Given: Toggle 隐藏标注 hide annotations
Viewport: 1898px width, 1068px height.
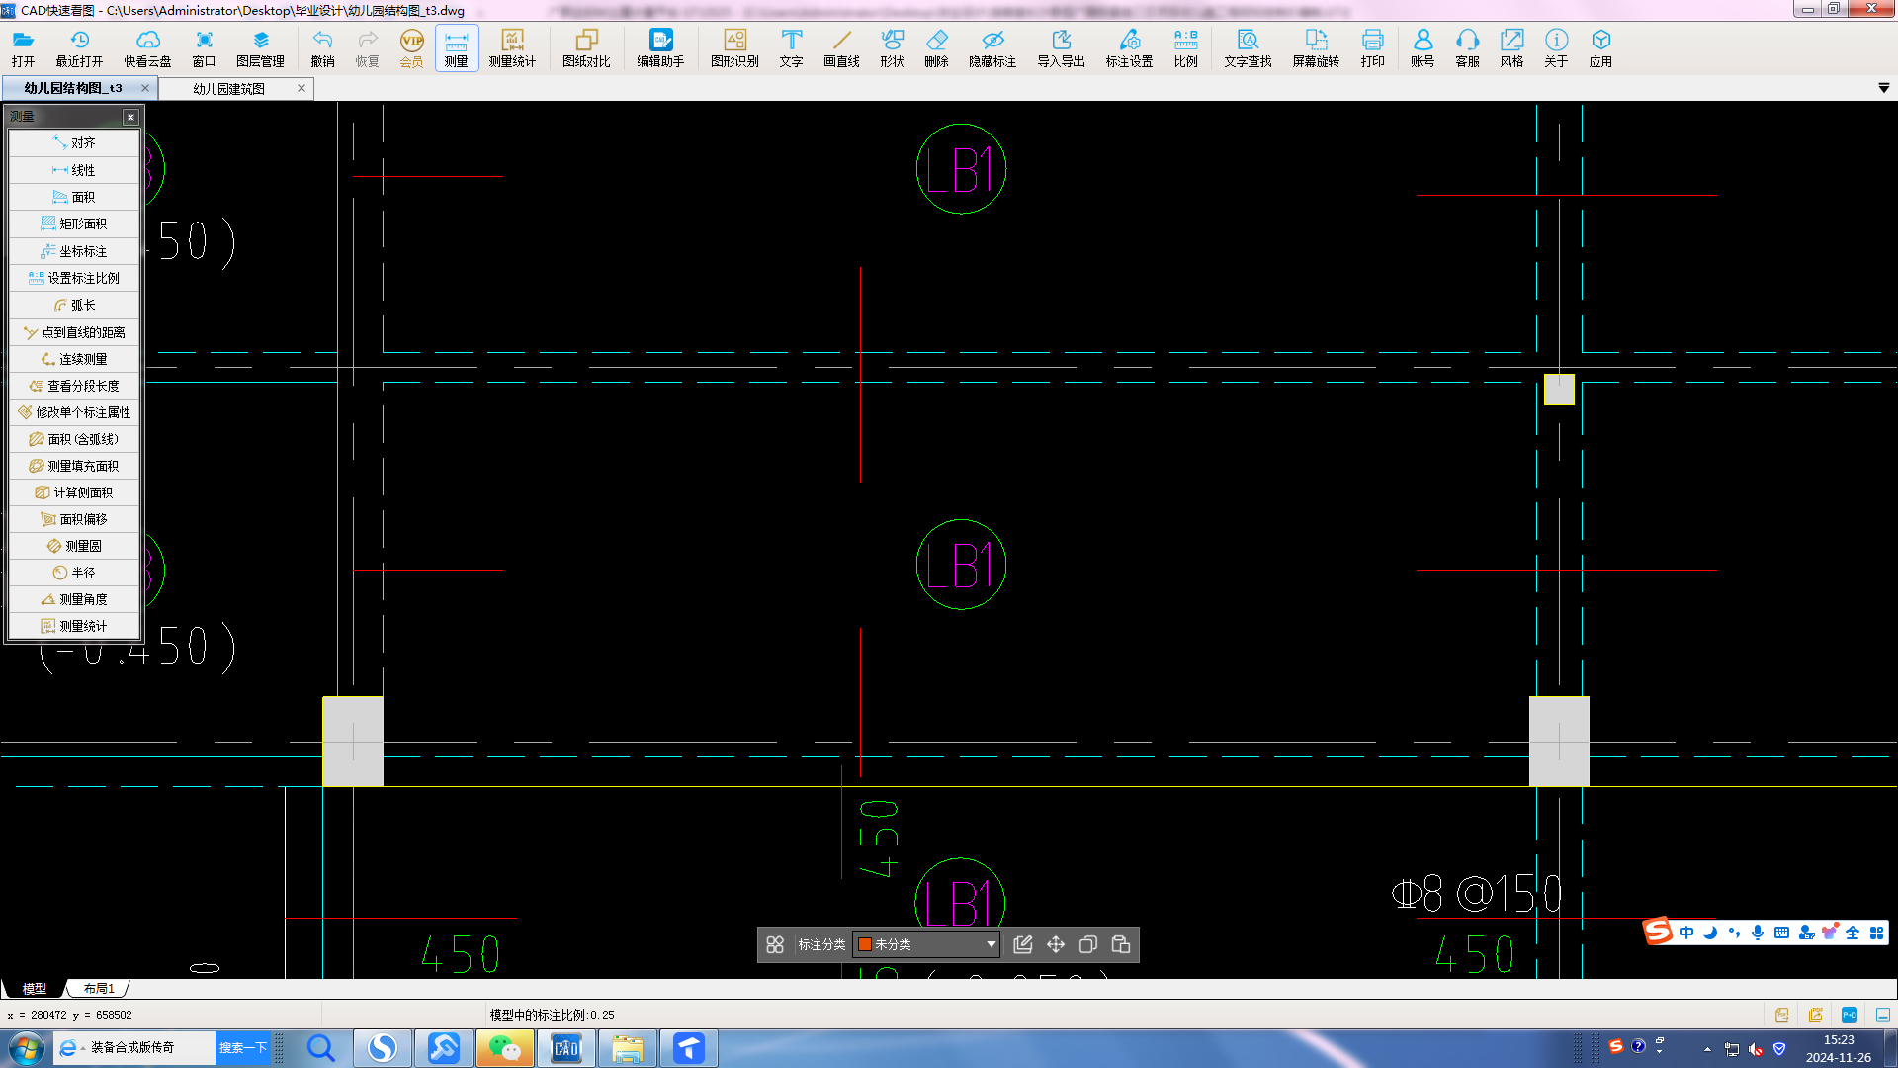Looking at the screenshot, I should tap(992, 47).
